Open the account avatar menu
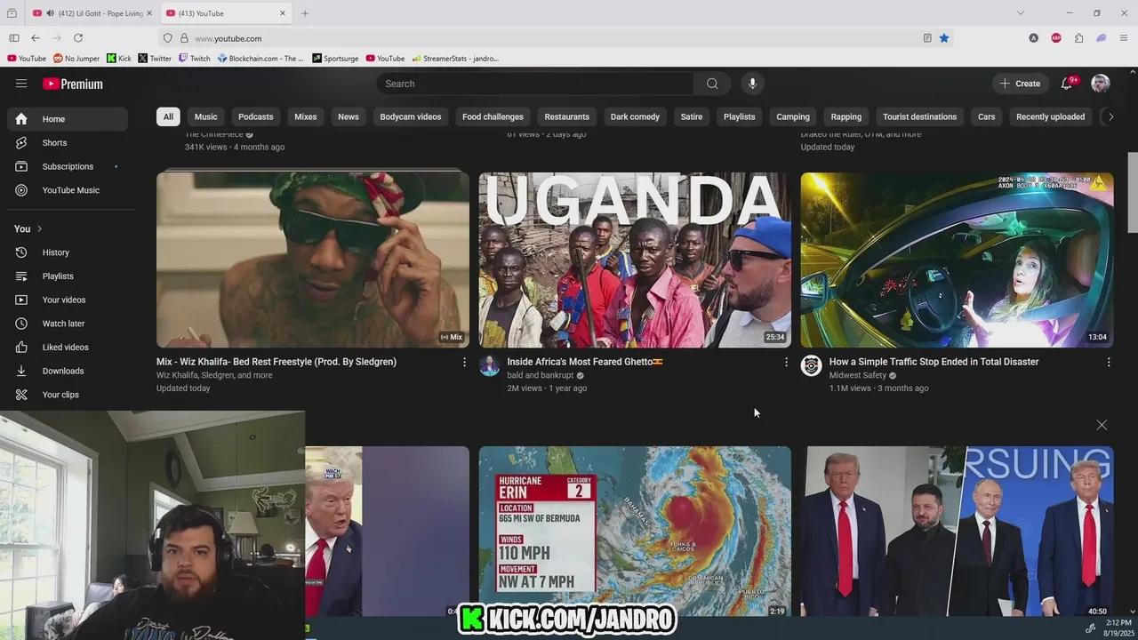Image resolution: width=1138 pixels, height=640 pixels. 1101,84
